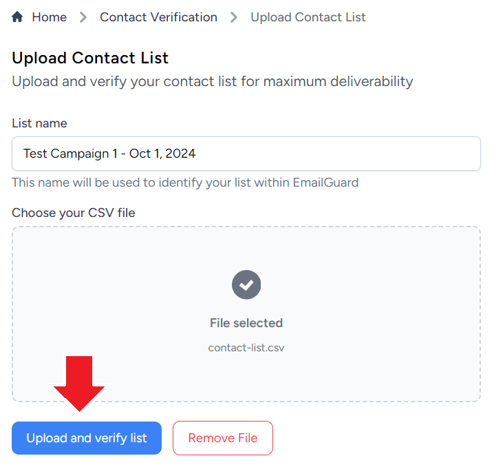Screen dimensions: 494x467
Task: Click the gray checkmark circle icon
Action: pyautogui.click(x=246, y=284)
